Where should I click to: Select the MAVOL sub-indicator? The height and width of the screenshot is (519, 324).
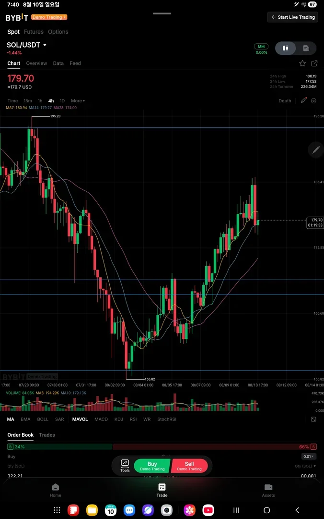click(80, 419)
